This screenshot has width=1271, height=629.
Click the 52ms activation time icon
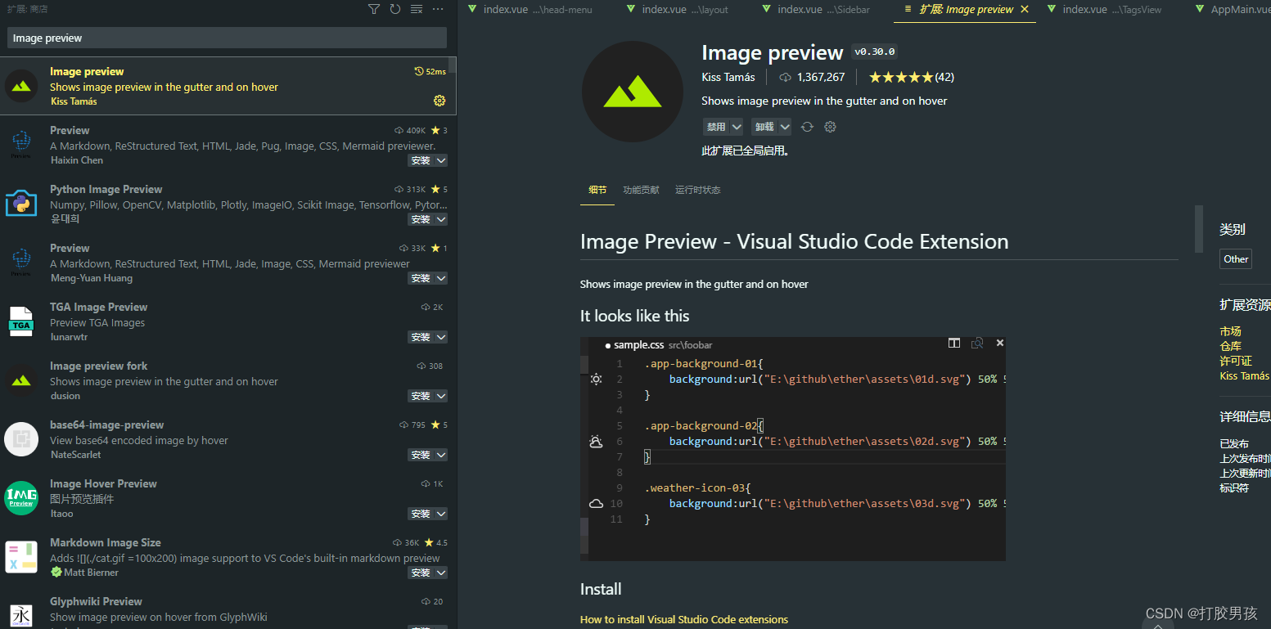click(420, 72)
